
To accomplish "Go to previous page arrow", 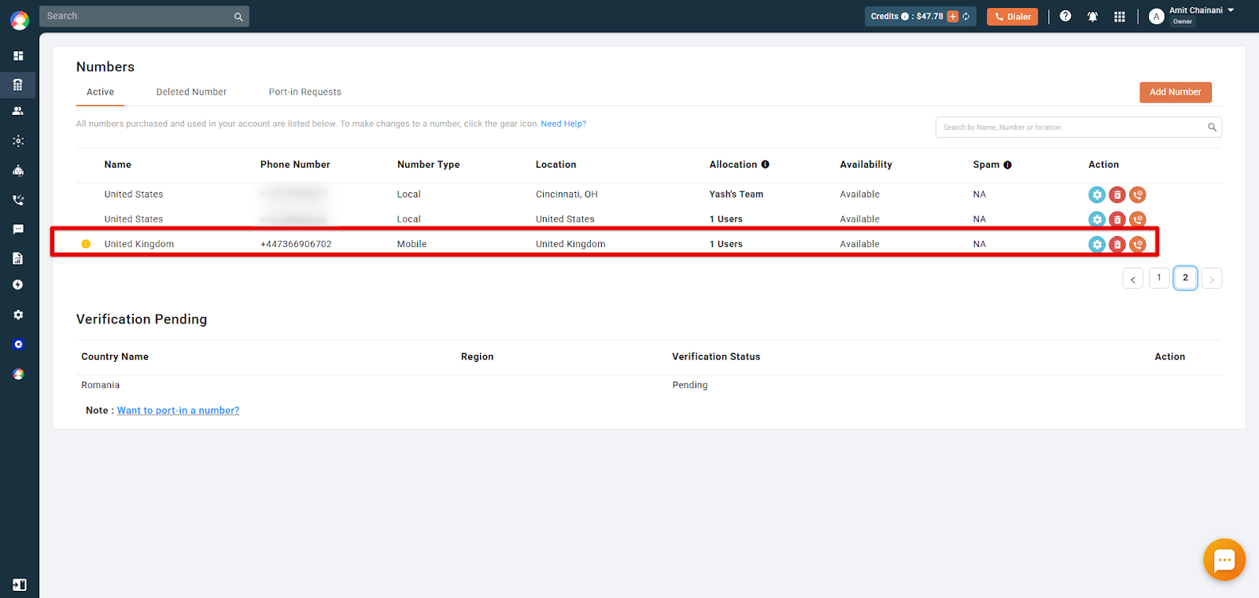I will pyautogui.click(x=1133, y=279).
